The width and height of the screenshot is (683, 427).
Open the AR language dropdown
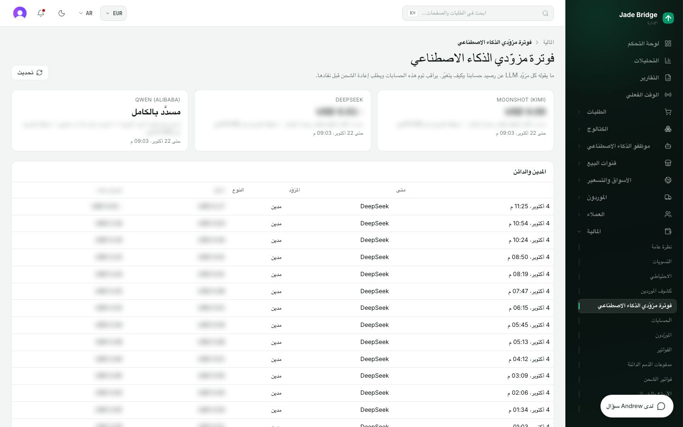(86, 13)
